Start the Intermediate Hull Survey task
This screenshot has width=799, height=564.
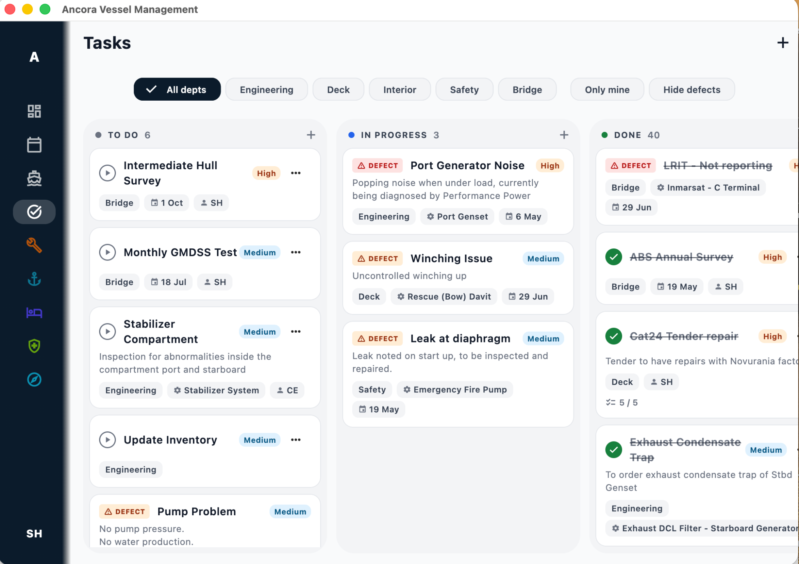pyautogui.click(x=108, y=173)
